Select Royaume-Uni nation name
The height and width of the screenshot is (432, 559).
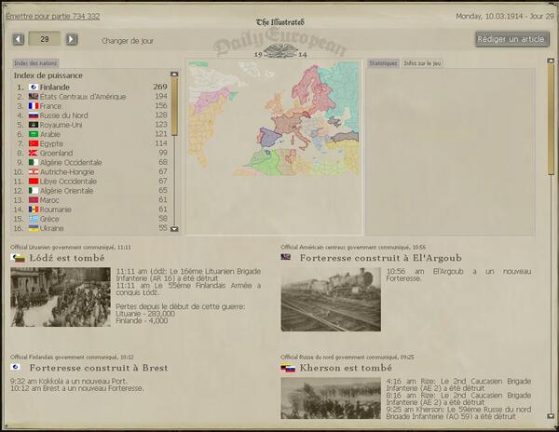[x=61, y=125]
